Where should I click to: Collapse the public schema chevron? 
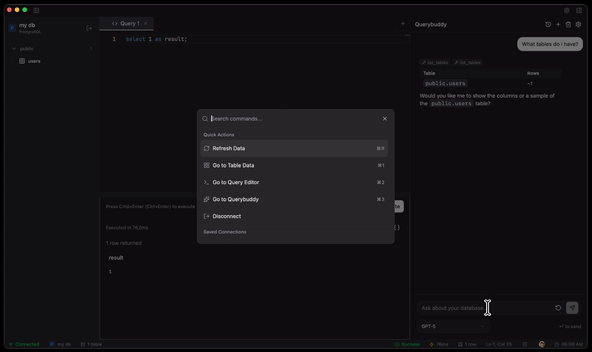[14, 49]
